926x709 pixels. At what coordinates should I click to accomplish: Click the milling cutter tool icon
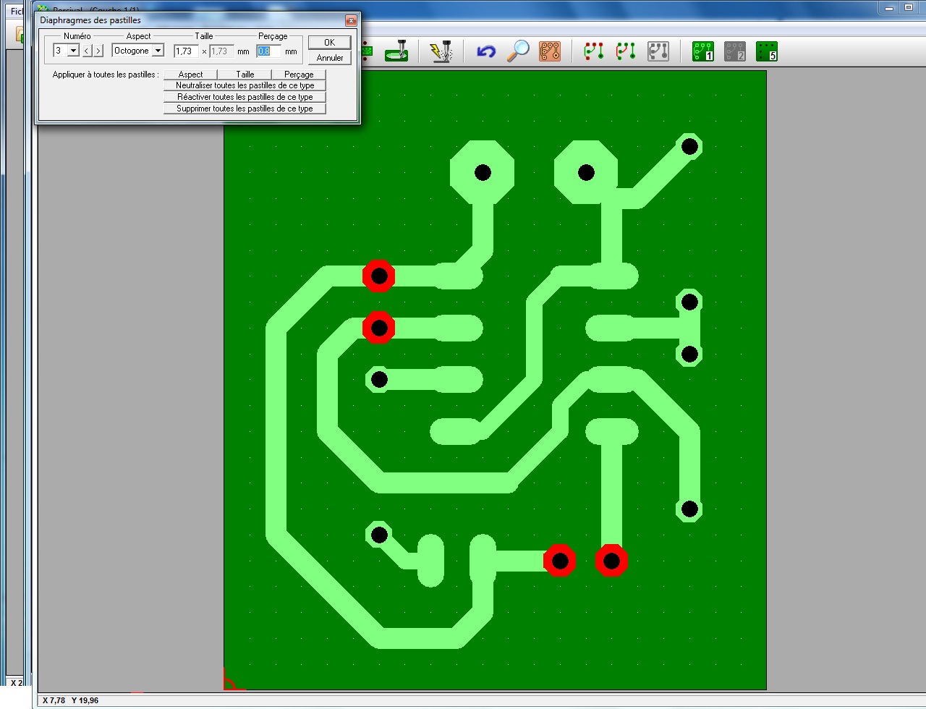pos(397,51)
